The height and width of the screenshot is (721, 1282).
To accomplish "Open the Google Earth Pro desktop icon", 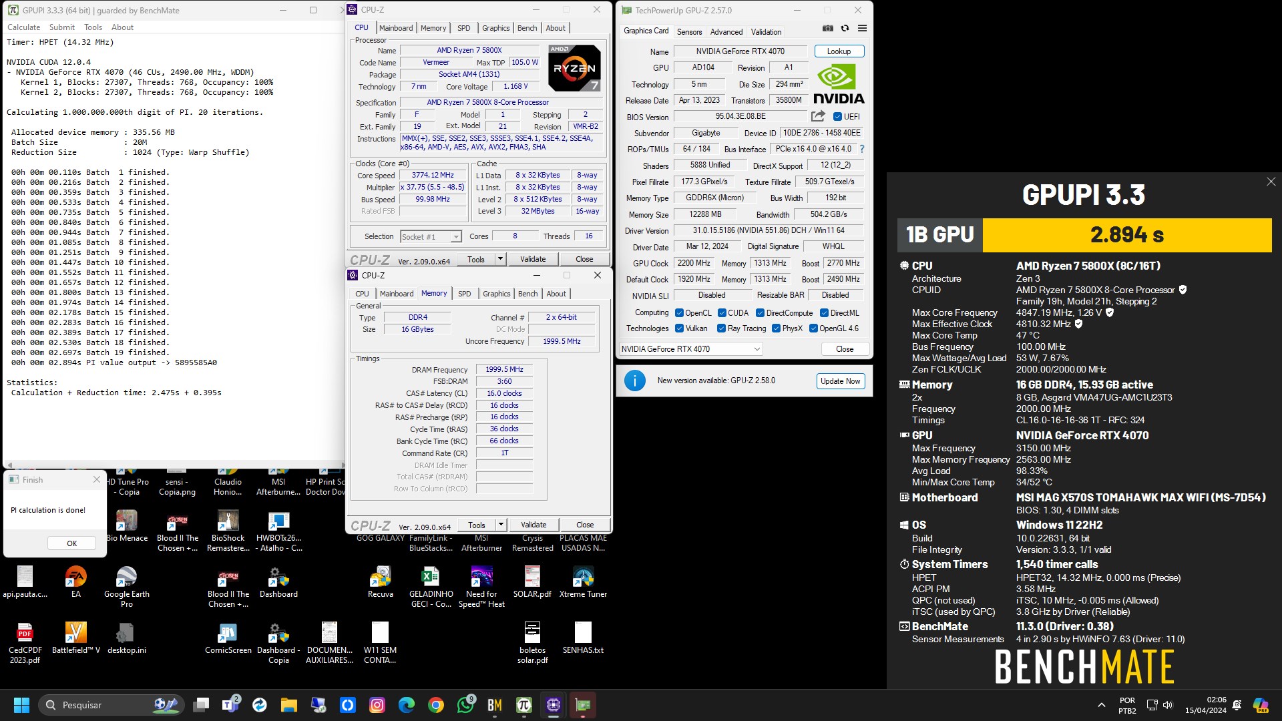I will [x=126, y=587].
